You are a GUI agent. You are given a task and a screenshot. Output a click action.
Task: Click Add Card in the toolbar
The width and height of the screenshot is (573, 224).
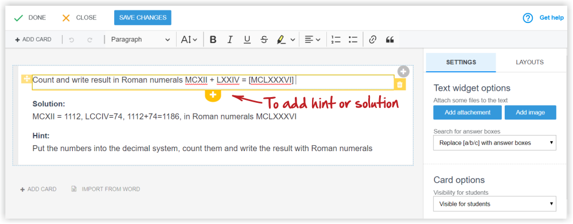coord(33,40)
